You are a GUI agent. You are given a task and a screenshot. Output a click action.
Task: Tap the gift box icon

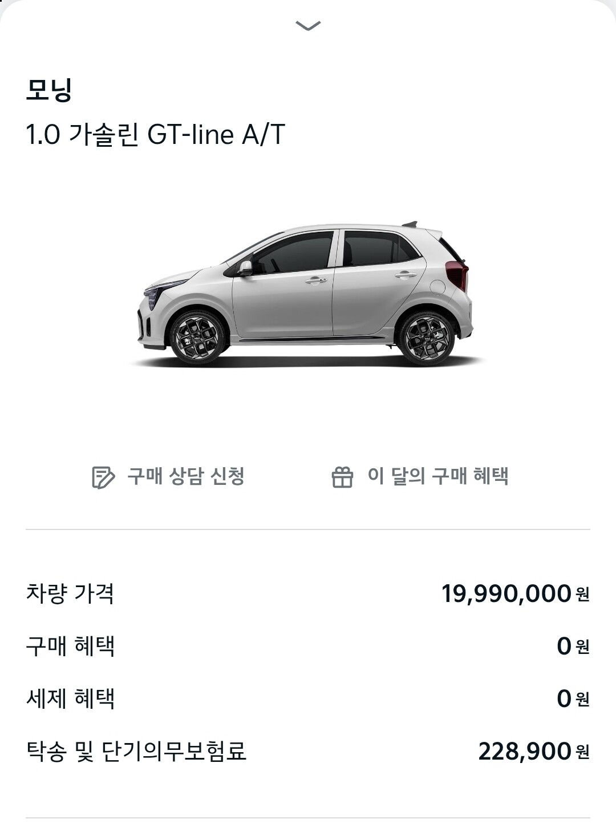pyautogui.click(x=342, y=477)
